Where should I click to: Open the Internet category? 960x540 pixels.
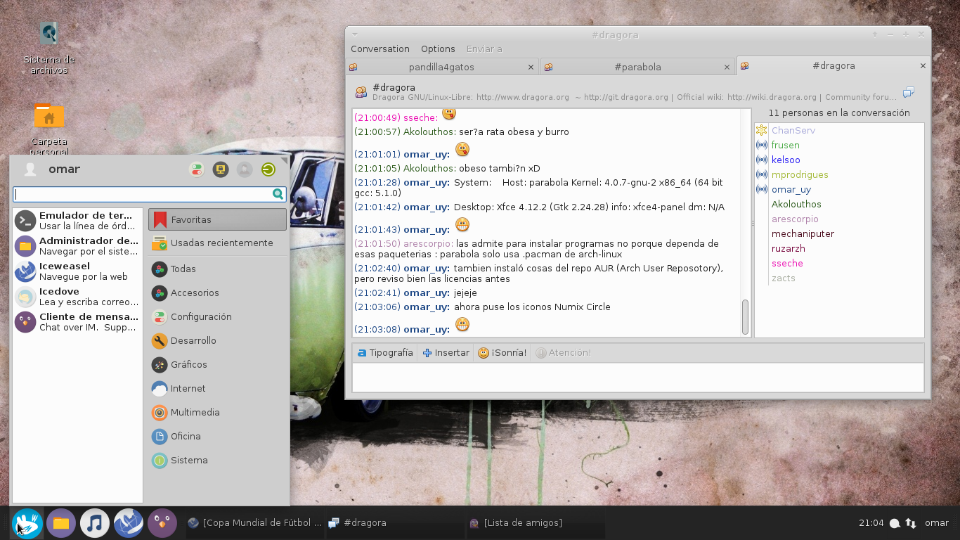click(x=217, y=389)
